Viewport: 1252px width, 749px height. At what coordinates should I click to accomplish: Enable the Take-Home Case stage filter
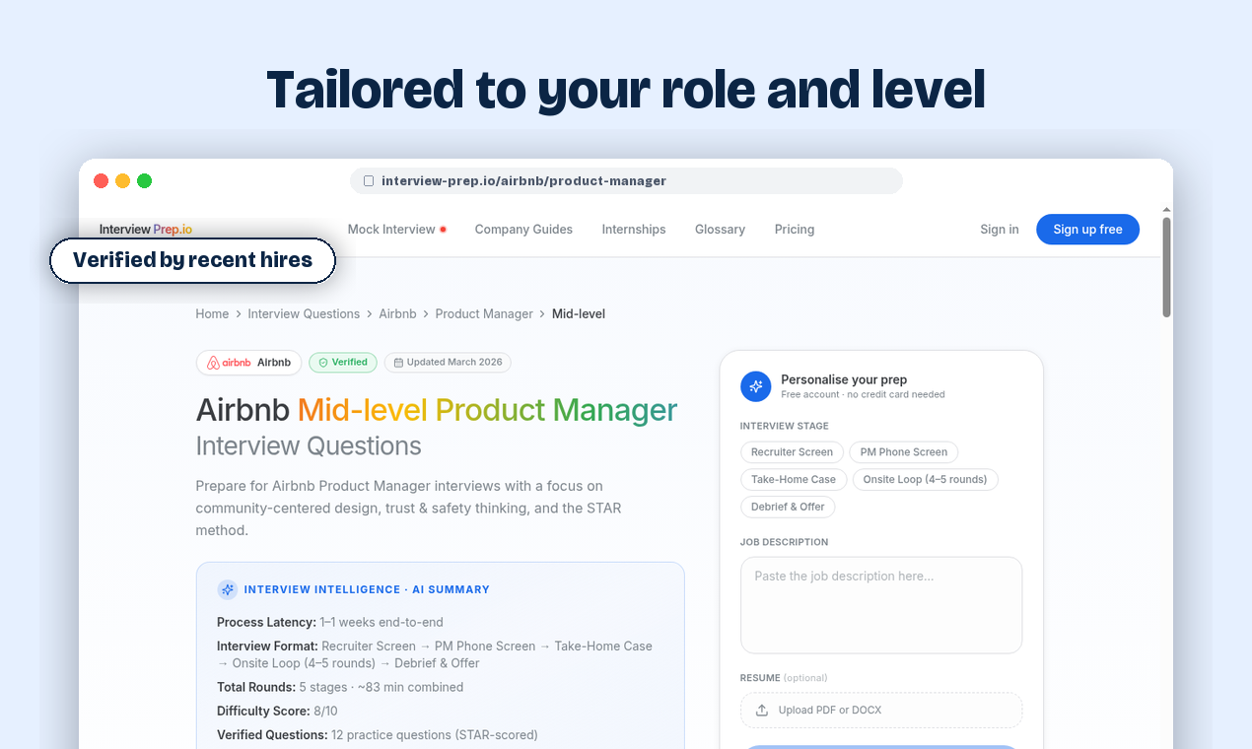coord(794,479)
